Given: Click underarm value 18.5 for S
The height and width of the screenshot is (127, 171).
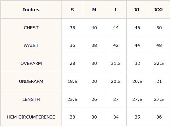Looking at the screenshot, I should click(x=72, y=81).
